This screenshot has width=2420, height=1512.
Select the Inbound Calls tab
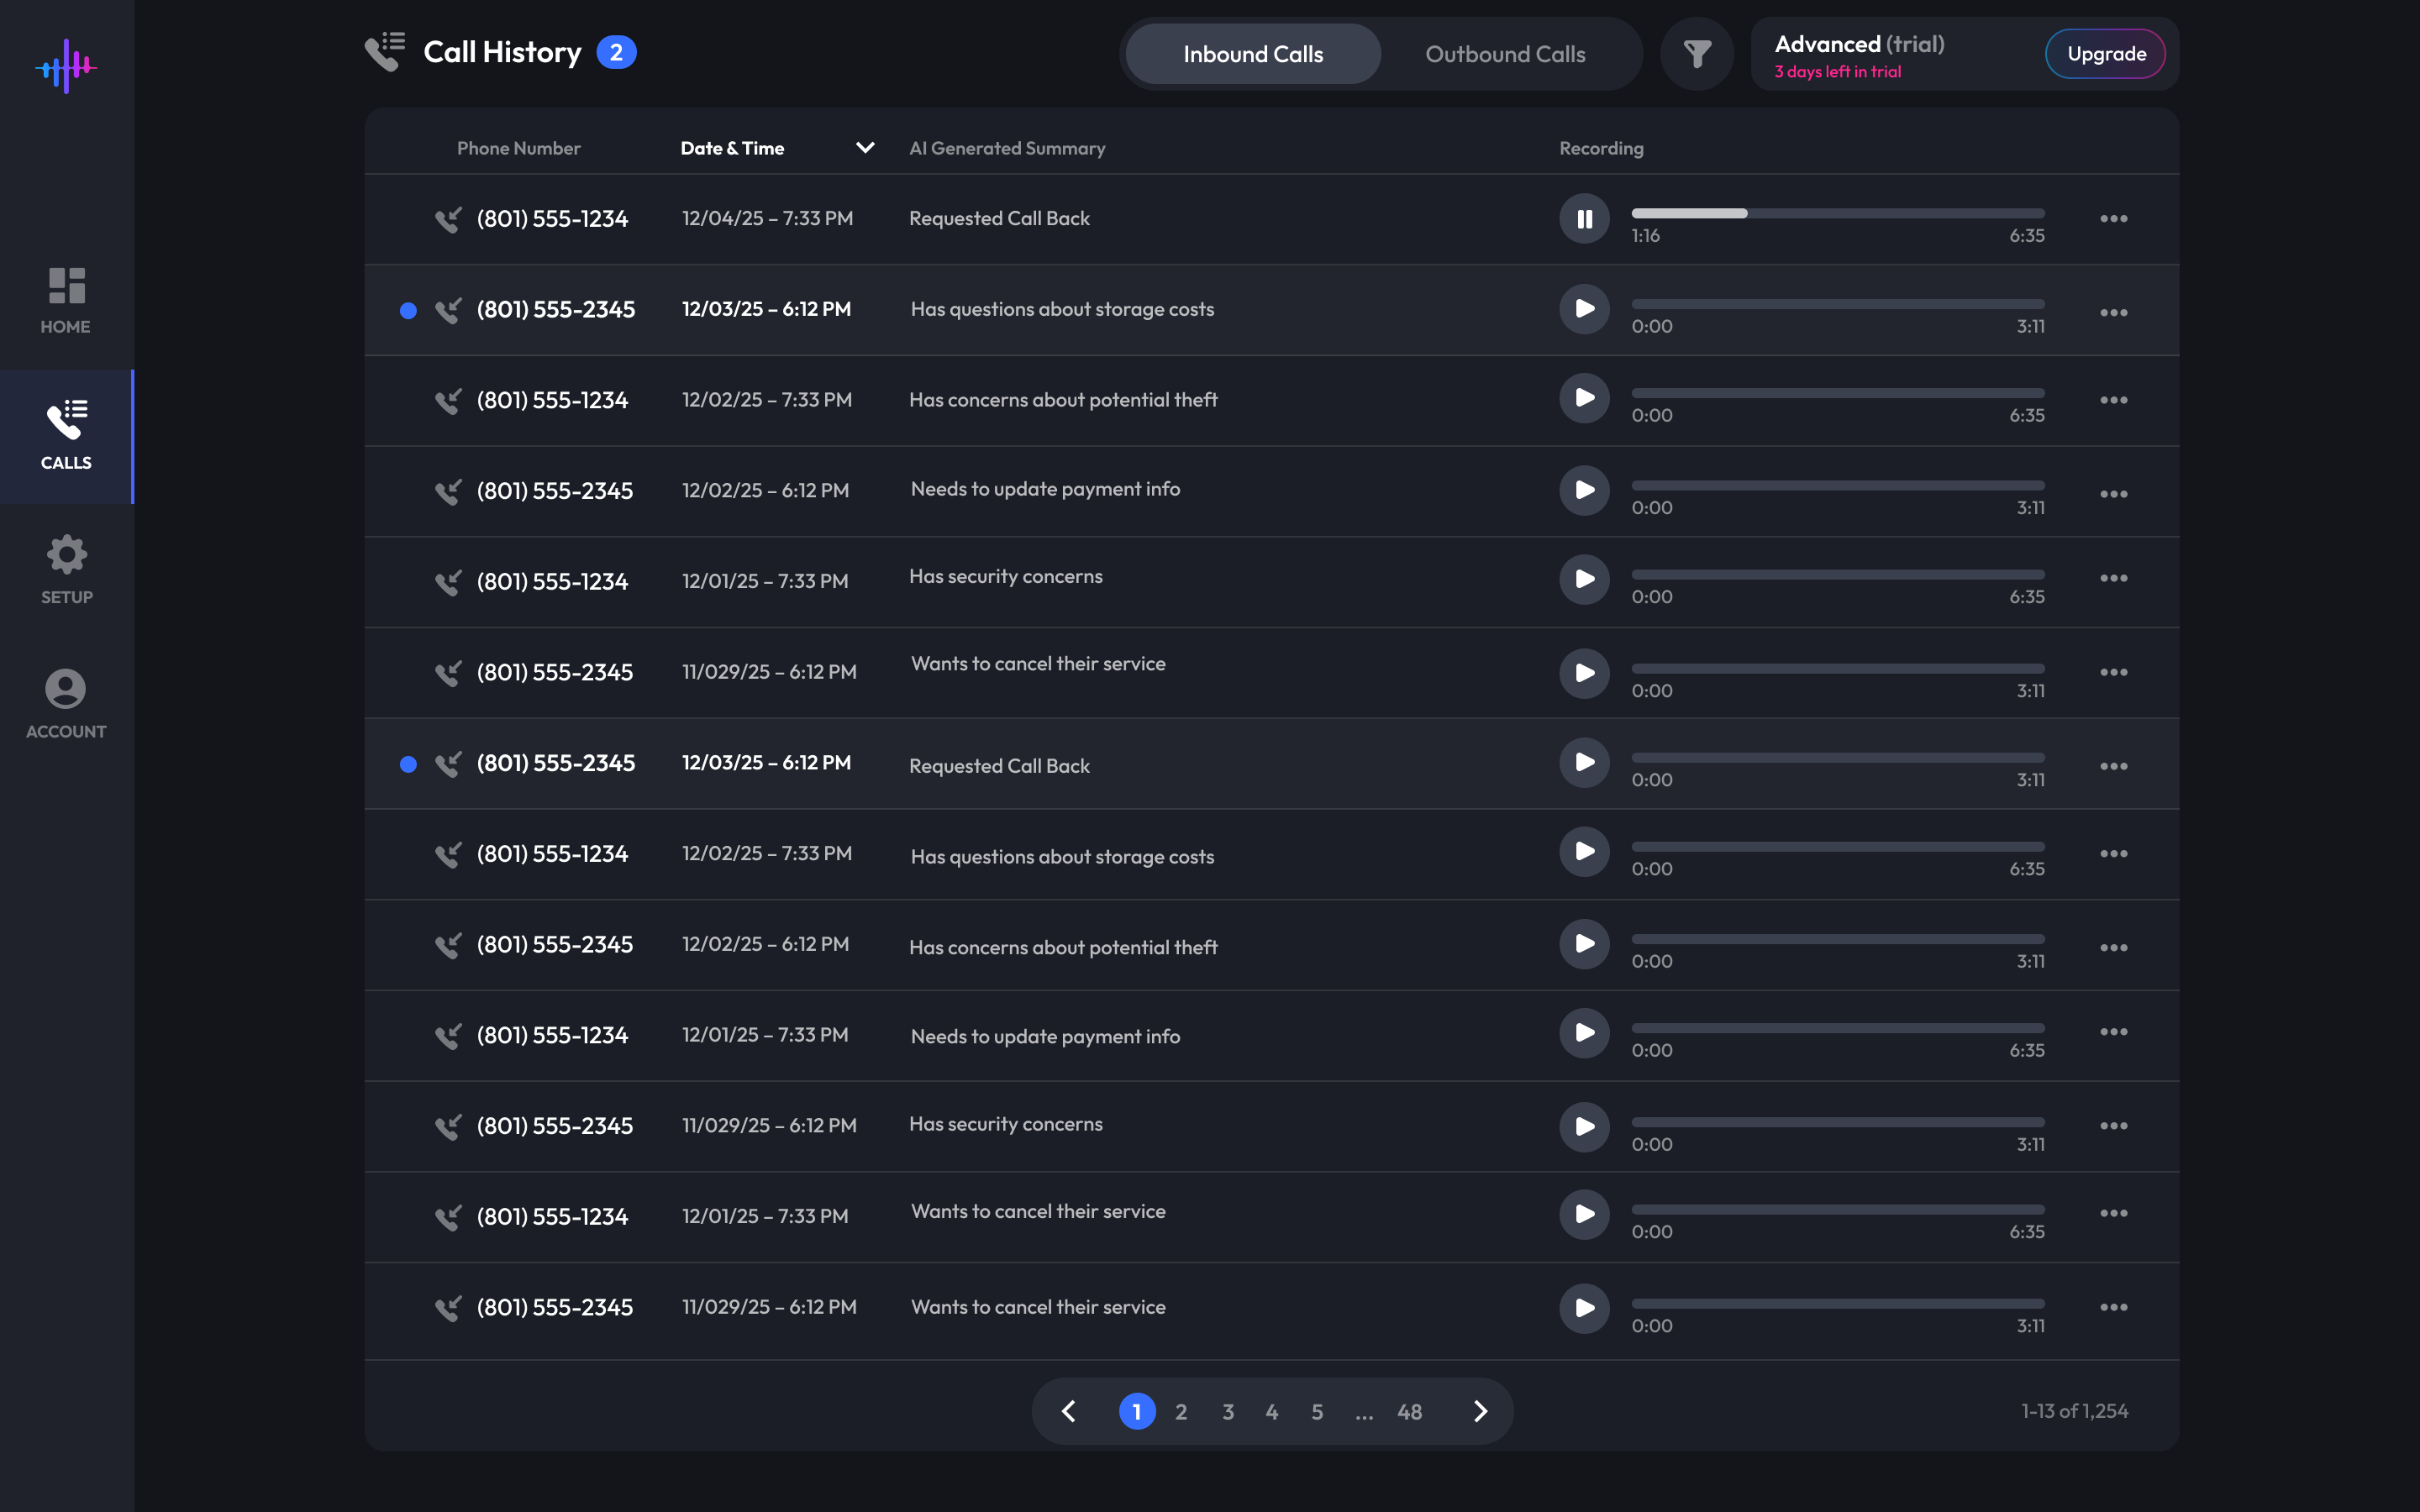(x=1253, y=54)
